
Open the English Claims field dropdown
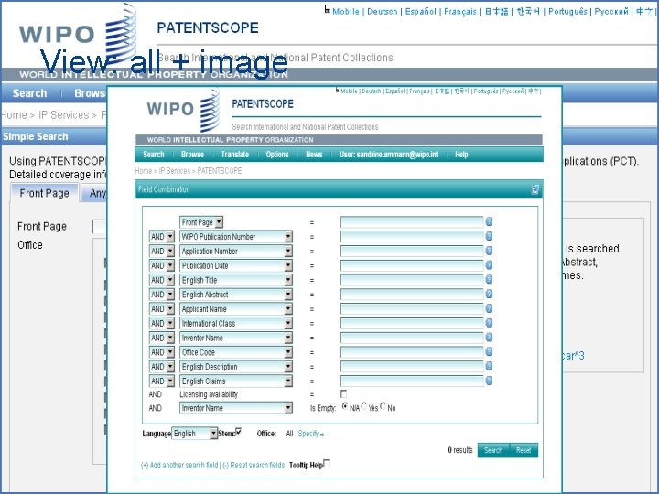click(236, 381)
